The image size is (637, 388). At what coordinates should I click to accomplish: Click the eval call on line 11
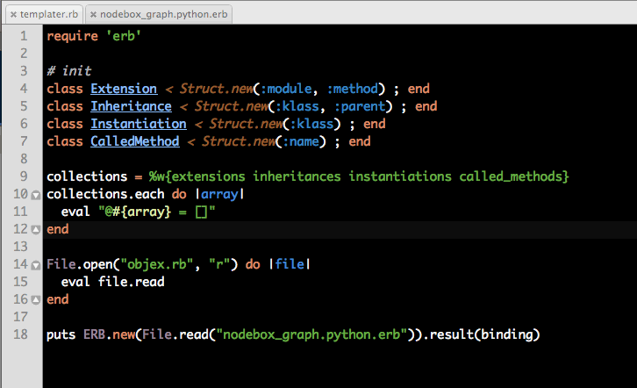[75, 212]
